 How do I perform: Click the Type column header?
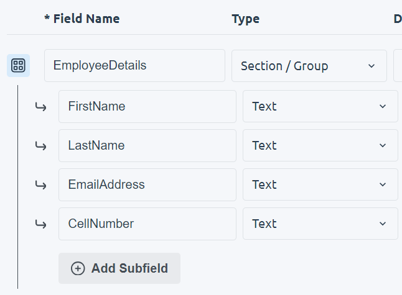245,19
